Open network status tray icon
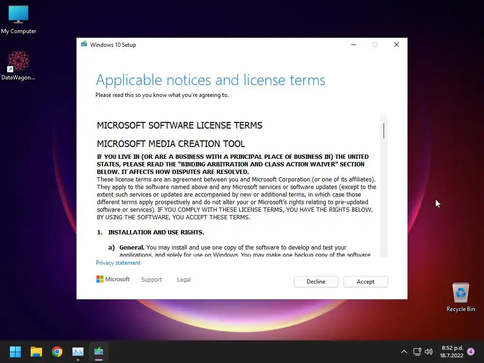 417,352
